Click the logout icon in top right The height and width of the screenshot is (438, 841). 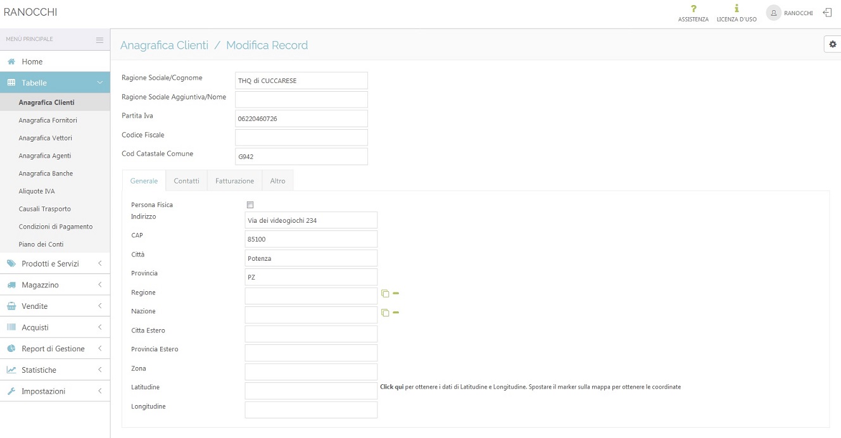(x=827, y=13)
